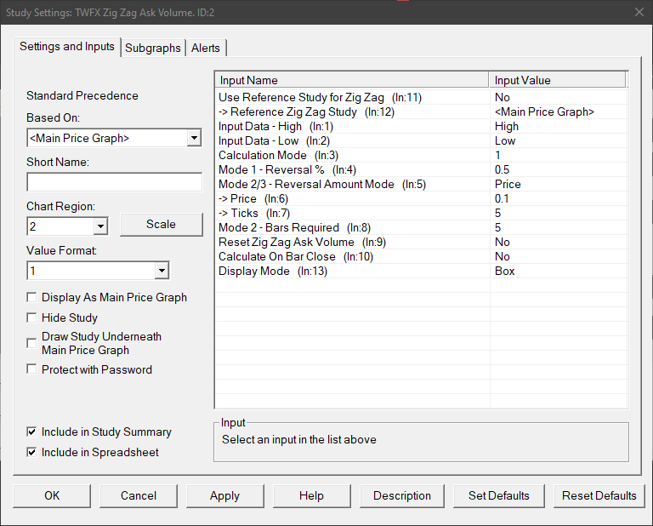The width and height of the screenshot is (653, 526).
Task: Uncheck Include in Study Summary
Action: pyautogui.click(x=32, y=432)
